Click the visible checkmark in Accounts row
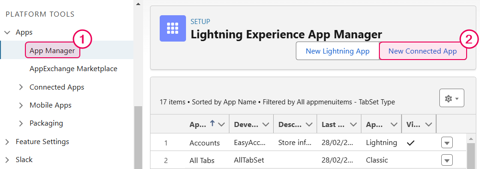 tap(410, 143)
